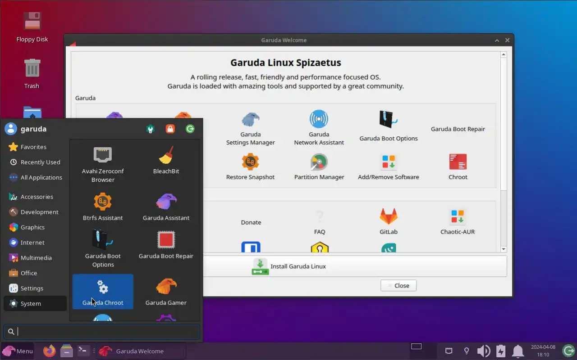Select the Settings category
The width and height of the screenshot is (577, 360).
pyautogui.click(x=35, y=289)
